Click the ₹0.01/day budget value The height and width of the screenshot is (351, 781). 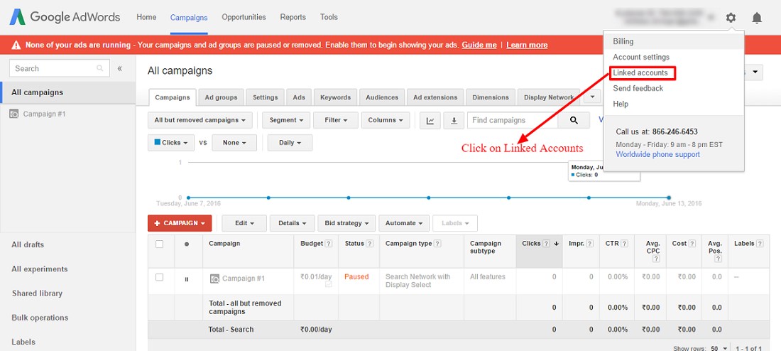[x=316, y=276]
